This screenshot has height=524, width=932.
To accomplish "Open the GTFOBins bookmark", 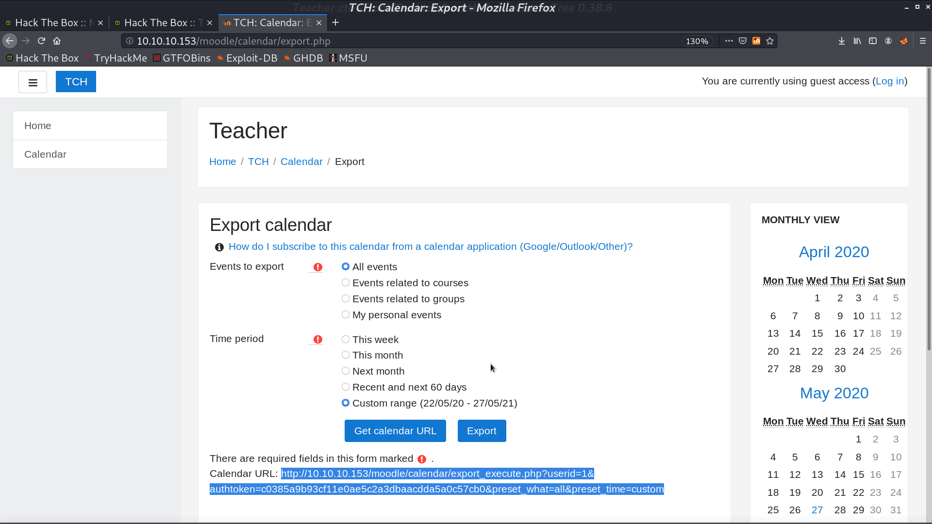I will pos(182,58).
